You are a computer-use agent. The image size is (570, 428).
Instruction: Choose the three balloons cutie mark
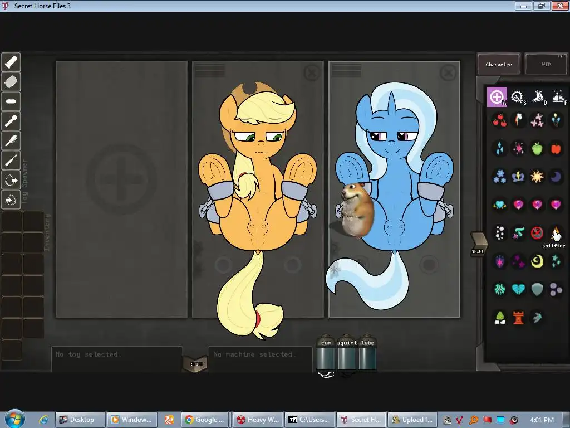[x=556, y=120]
